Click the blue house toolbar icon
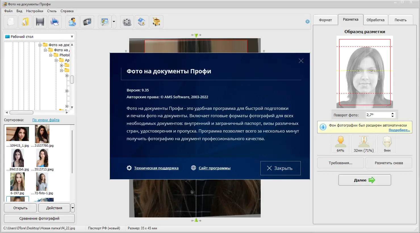 142,22
